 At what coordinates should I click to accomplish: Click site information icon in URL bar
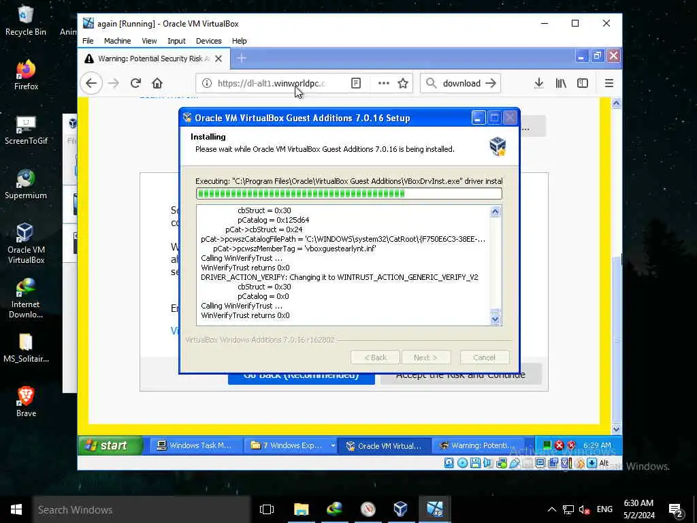(x=207, y=83)
